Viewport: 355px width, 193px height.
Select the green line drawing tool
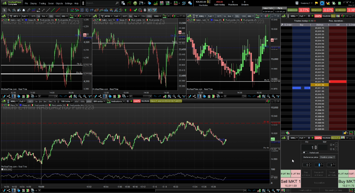[53, 10]
